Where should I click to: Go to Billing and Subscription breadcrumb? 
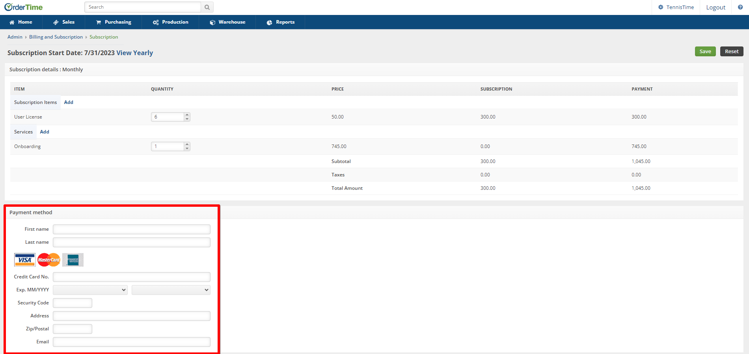tap(56, 37)
